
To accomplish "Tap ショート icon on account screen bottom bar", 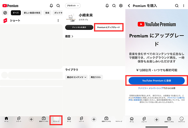I will [x=81, y=119].
